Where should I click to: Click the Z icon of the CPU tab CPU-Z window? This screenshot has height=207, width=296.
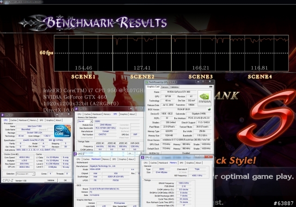[2, 115]
